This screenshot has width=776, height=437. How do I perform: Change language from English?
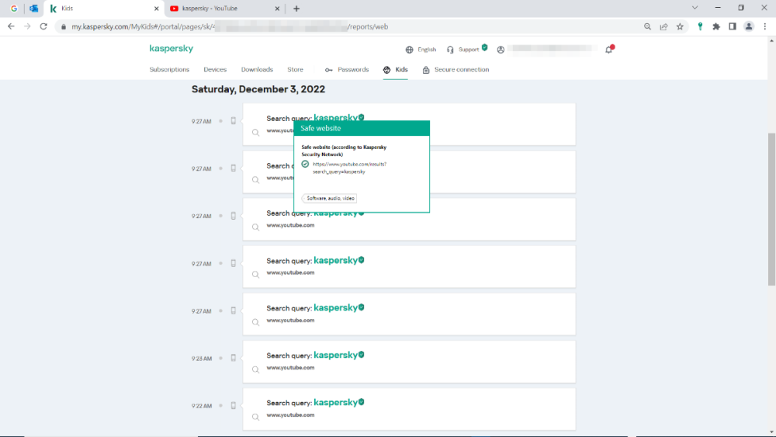pos(421,50)
